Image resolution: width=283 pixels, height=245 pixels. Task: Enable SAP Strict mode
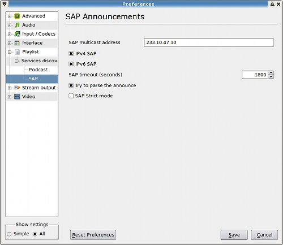click(x=71, y=96)
